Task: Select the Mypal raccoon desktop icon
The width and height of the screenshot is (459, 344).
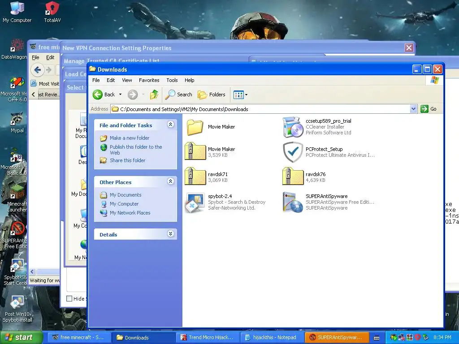Action: [x=17, y=122]
